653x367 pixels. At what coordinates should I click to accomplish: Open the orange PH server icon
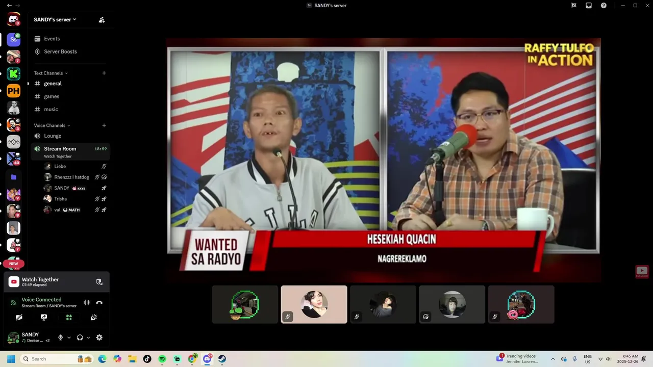[13, 91]
